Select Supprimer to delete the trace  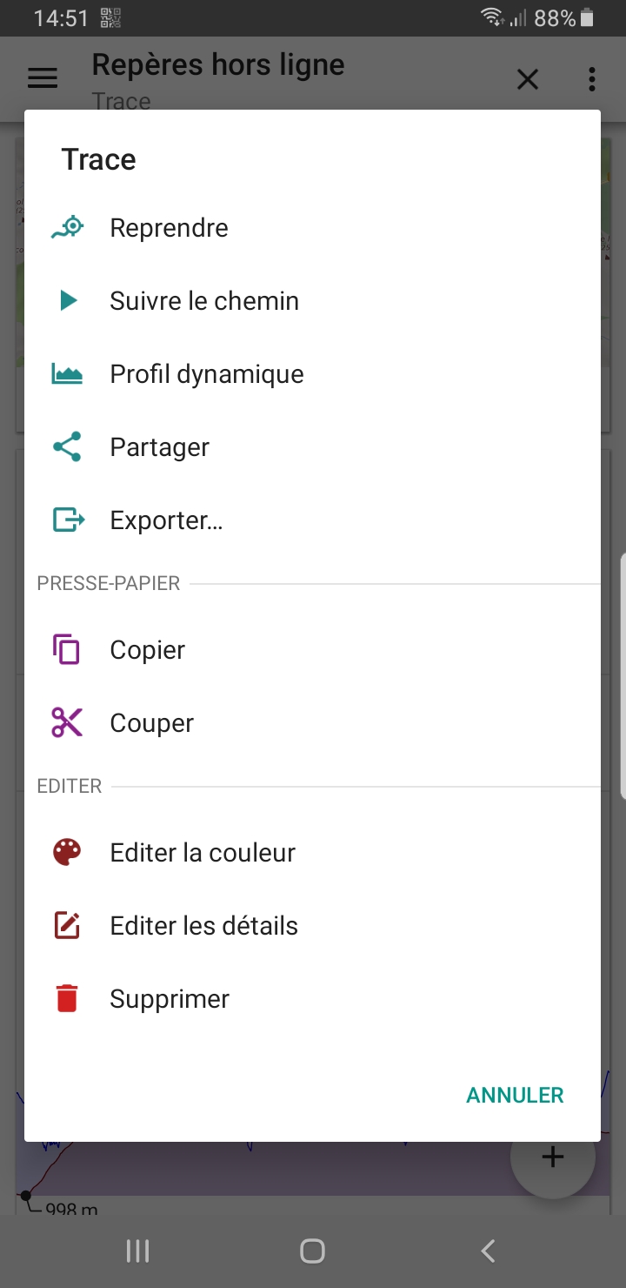[x=170, y=999]
